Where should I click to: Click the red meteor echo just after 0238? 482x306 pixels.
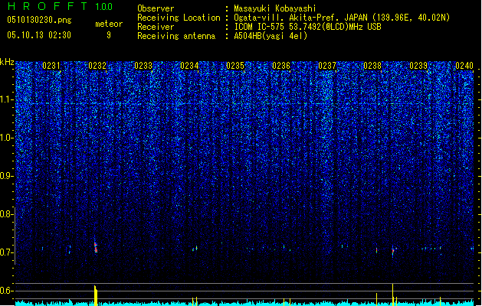point(393,252)
